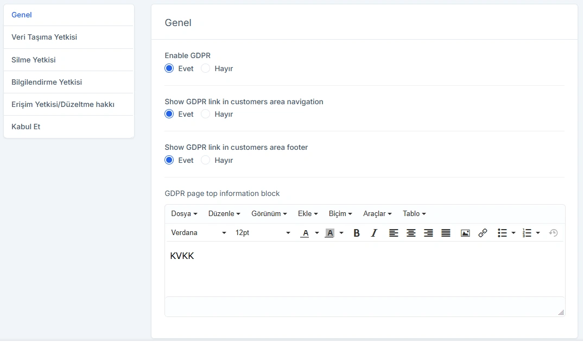Expand bullet list style options arrow
Image resolution: width=583 pixels, height=342 pixels.
point(514,233)
